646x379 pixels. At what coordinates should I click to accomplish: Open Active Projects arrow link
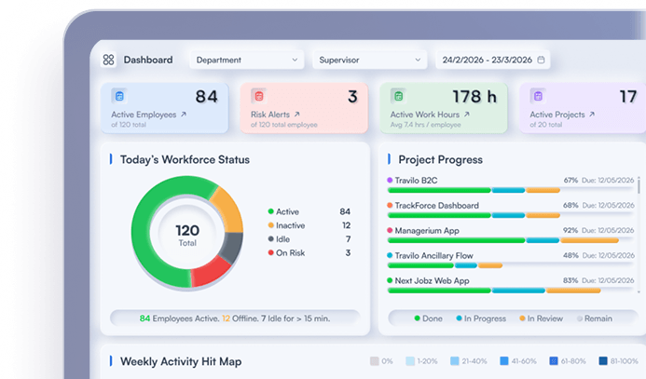click(592, 115)
